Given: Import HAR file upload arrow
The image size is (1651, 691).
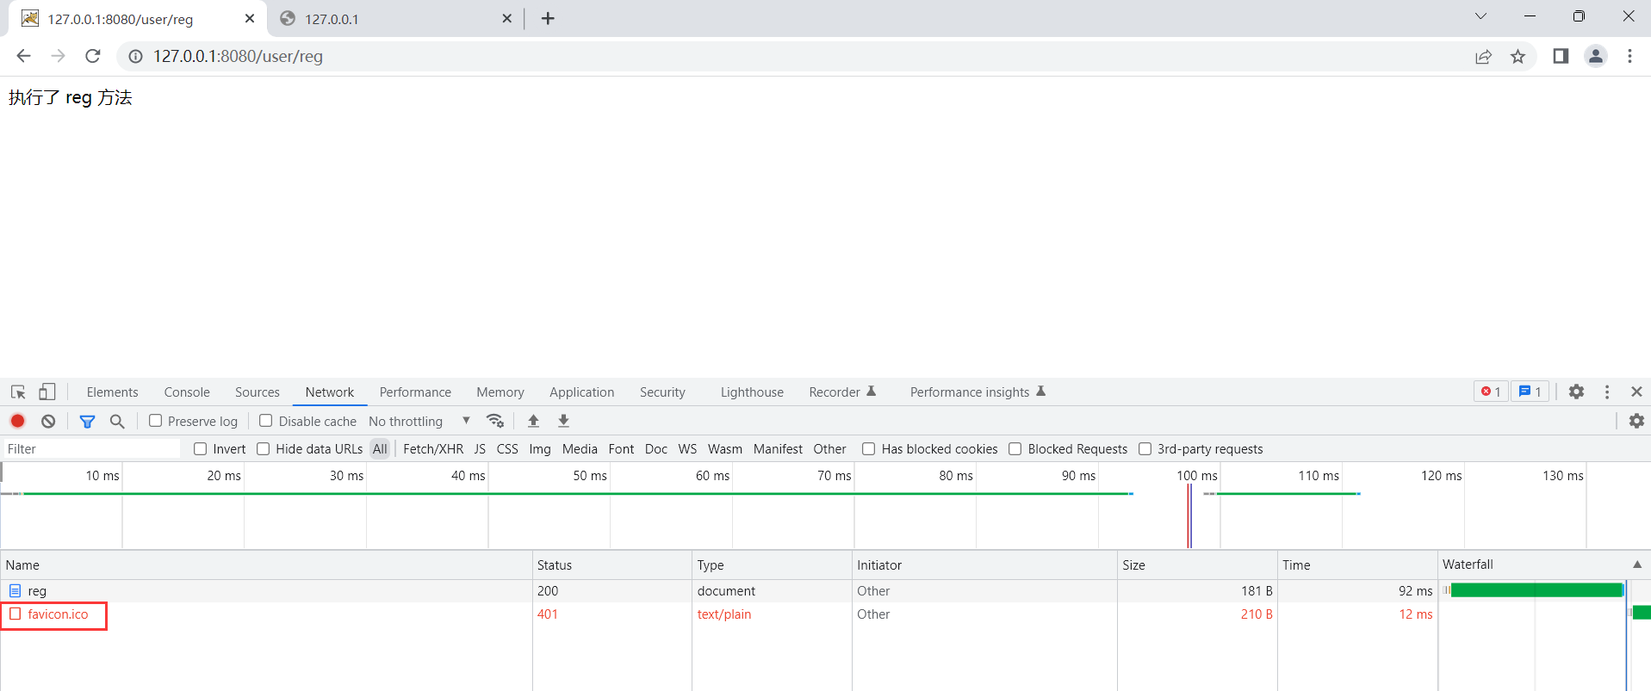Looking at the screenshot, I should point(533,421).
